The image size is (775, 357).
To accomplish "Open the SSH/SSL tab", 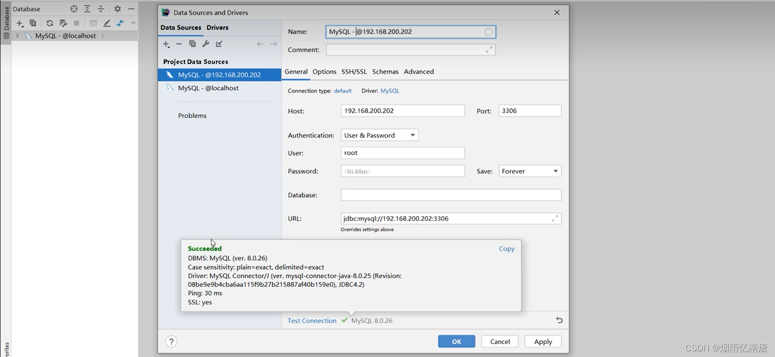I will click(x=354, y=72).
